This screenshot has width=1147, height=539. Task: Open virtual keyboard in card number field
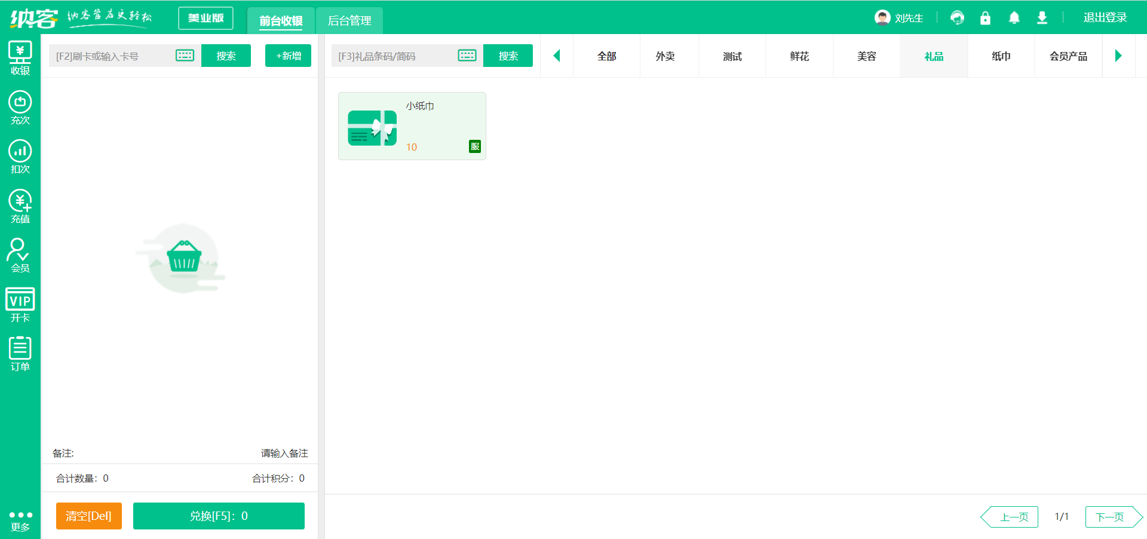coord(185,56)
